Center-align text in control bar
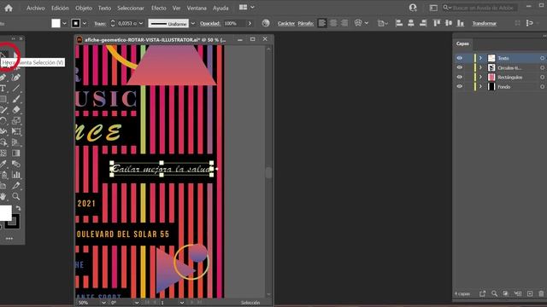This screenshot has height=307, width=547. (333, 23)
